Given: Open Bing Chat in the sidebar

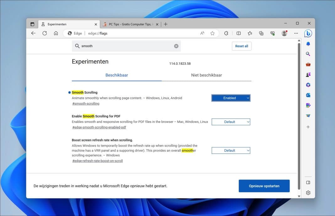Looking at the screenshot, I should (308, 33).
